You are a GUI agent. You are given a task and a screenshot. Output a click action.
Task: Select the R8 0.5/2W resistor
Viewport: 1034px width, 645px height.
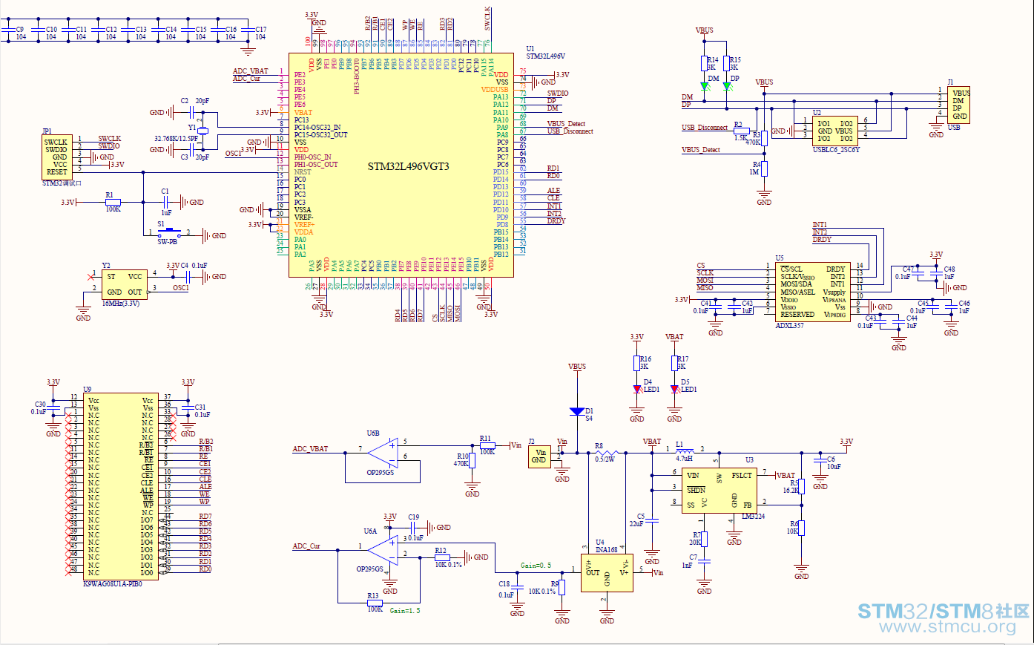[x=606, y=453]
